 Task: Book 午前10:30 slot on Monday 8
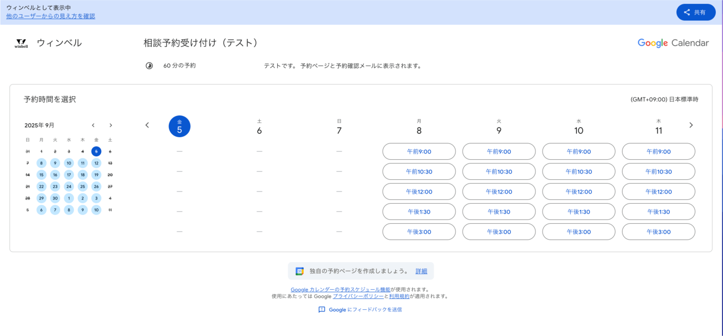(419, 171)
